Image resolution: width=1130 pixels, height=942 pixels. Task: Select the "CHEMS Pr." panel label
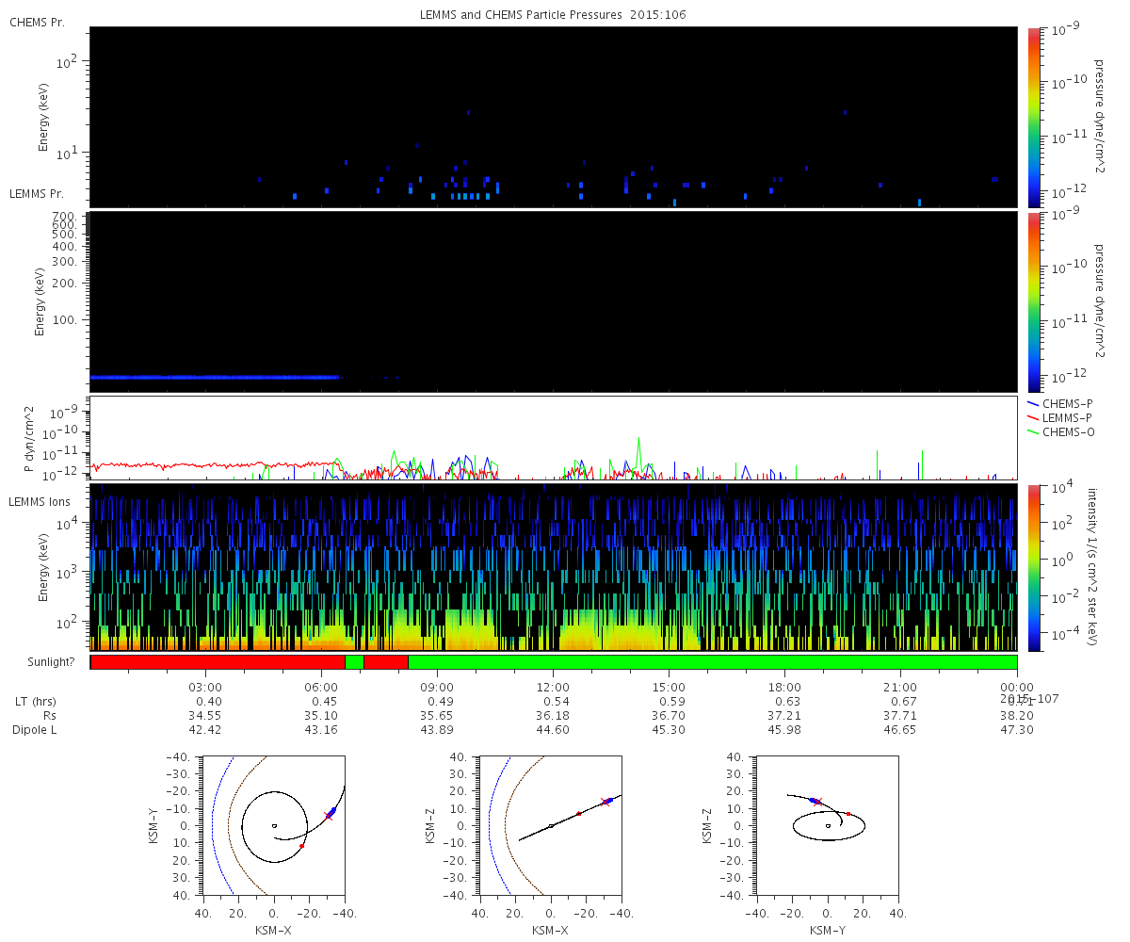point(37,22)
